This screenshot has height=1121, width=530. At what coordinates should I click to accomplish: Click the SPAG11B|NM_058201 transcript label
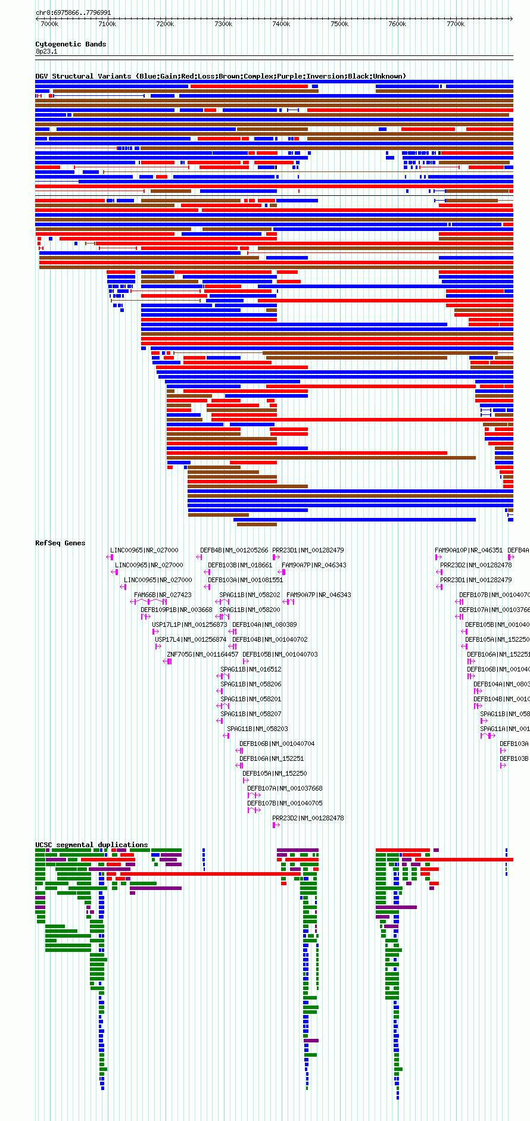tap(251, 699)
